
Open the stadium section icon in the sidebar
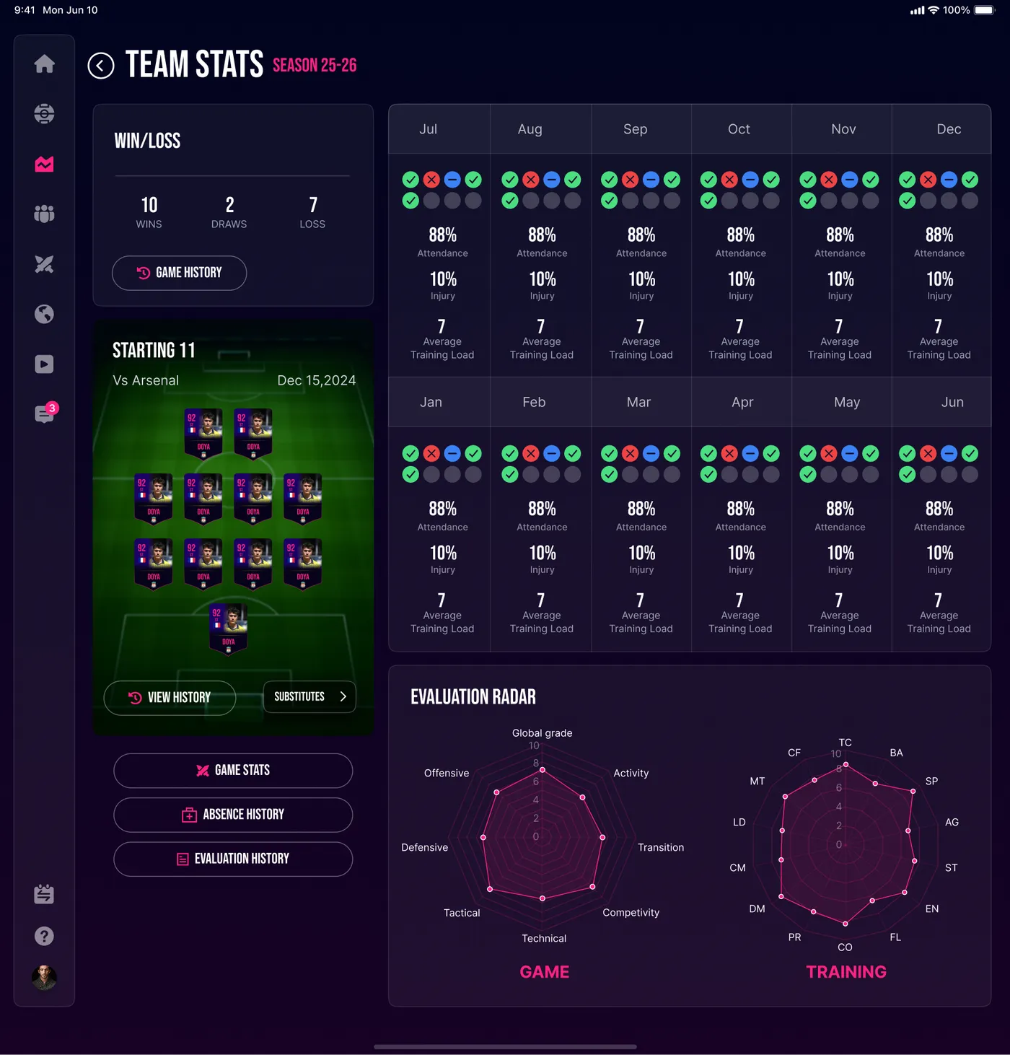click(44, 113)
